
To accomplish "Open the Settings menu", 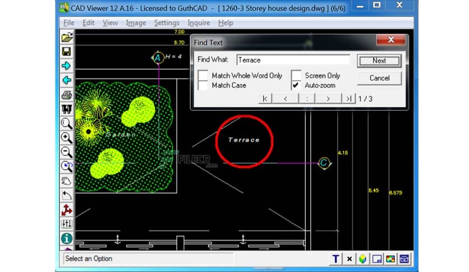I will point(167,23).
